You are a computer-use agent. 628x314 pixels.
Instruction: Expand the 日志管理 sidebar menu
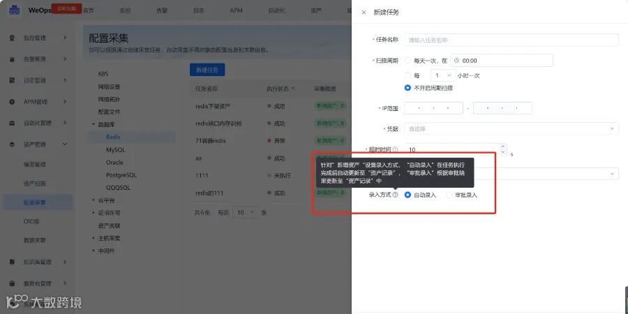tap(65, 80)
